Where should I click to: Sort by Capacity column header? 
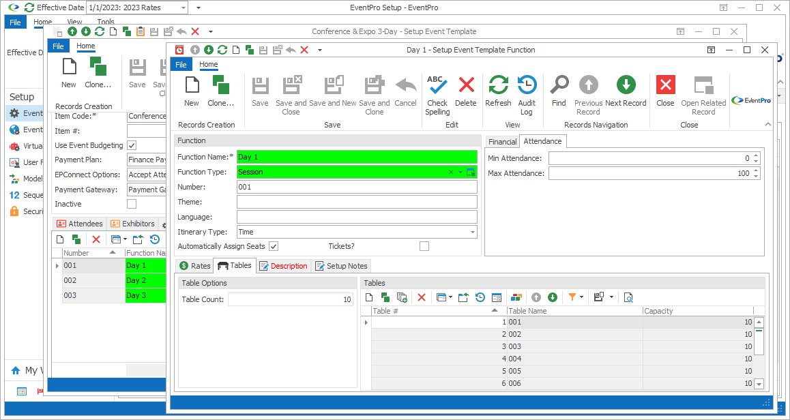(x=698, y=311)
